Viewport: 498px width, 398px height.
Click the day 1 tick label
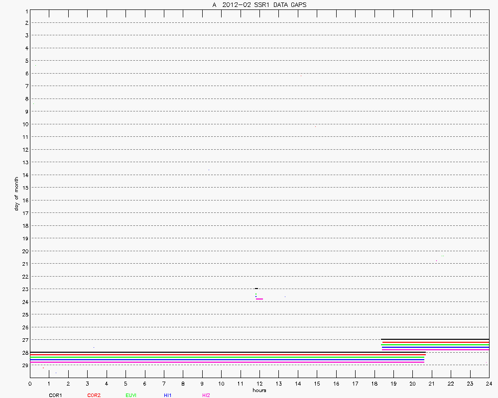[x=25, y=10]
